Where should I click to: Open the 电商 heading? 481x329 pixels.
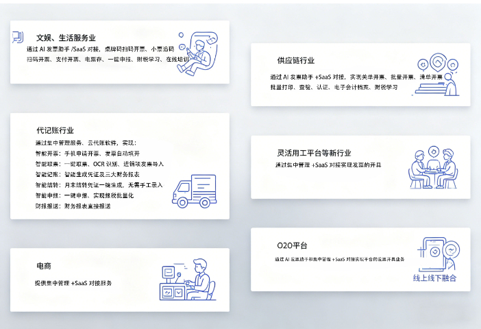44,266
